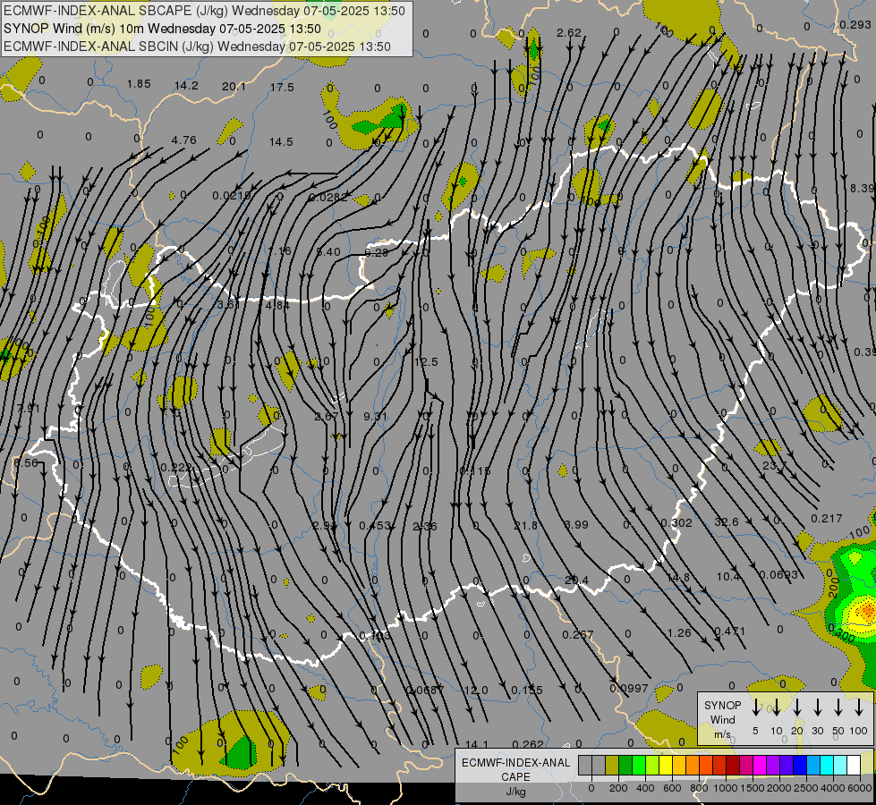The height and width of the screenshot is (805, 876).
Task: Click the 4.76 map value
Action: [x=183, y=140]
